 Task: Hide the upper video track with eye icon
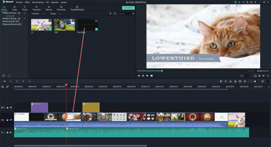(x=11, y=107)
